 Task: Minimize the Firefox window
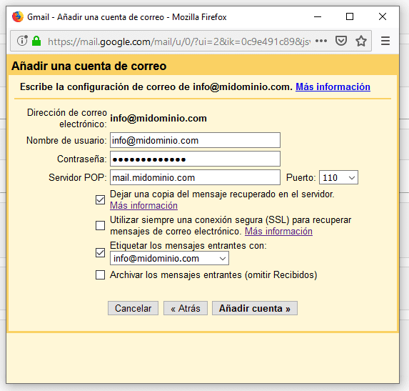pos(318,16)
